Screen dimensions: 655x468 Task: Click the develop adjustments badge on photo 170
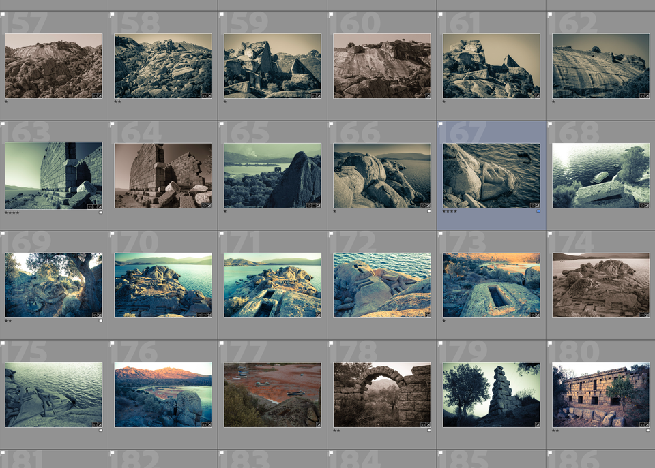point(209,315)
